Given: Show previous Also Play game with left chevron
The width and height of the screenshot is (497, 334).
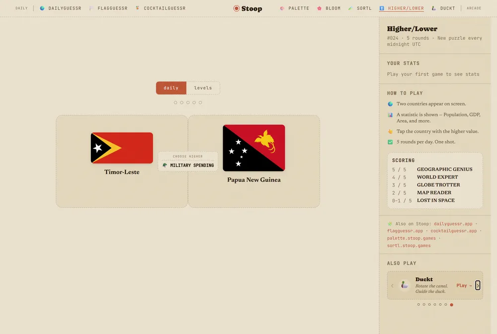Looking at the screenshot, I should click(393, 285).
